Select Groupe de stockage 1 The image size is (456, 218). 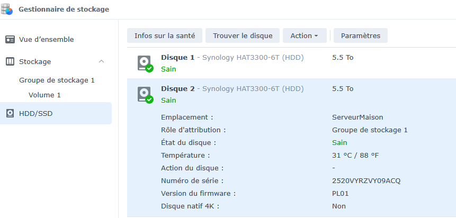[57, 80]
